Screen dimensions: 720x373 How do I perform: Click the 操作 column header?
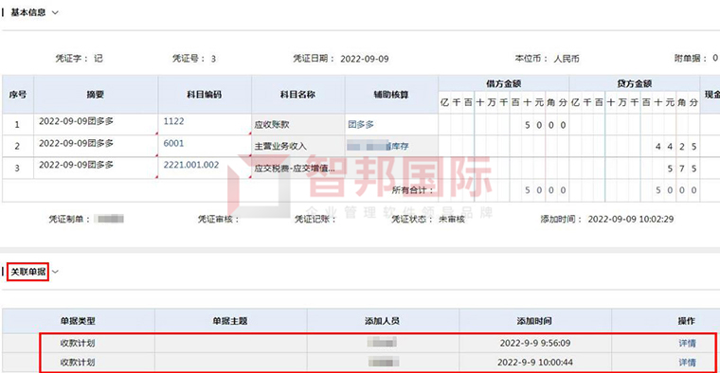click(x=687, y=321)
